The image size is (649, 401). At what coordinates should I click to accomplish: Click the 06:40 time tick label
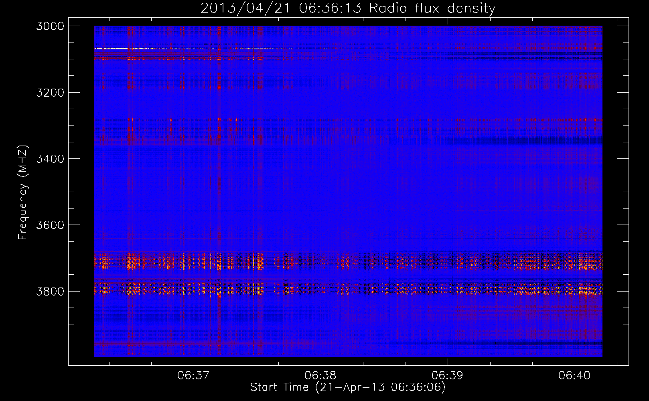tap(574, 375)
